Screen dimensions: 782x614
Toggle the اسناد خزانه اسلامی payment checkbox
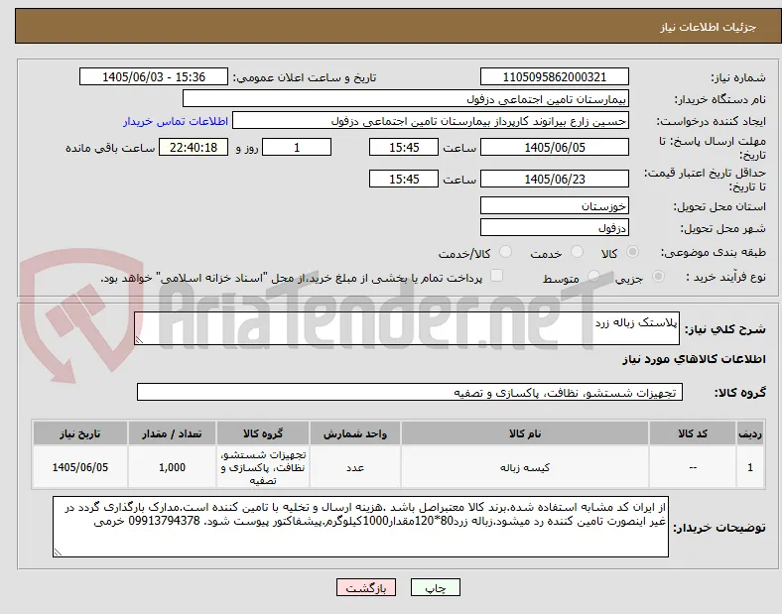coord(496,276)
